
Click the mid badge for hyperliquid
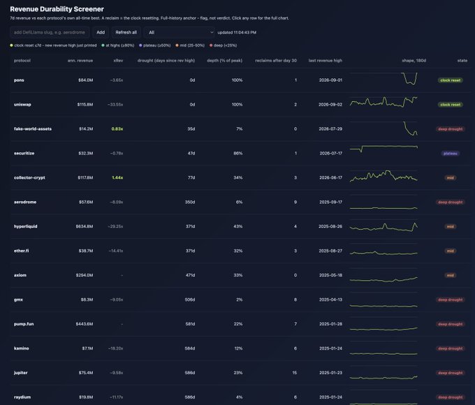click(450, 226)
